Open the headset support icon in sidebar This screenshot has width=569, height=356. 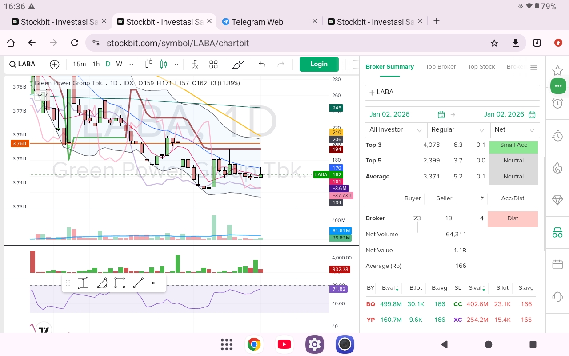tap(557, 297)
